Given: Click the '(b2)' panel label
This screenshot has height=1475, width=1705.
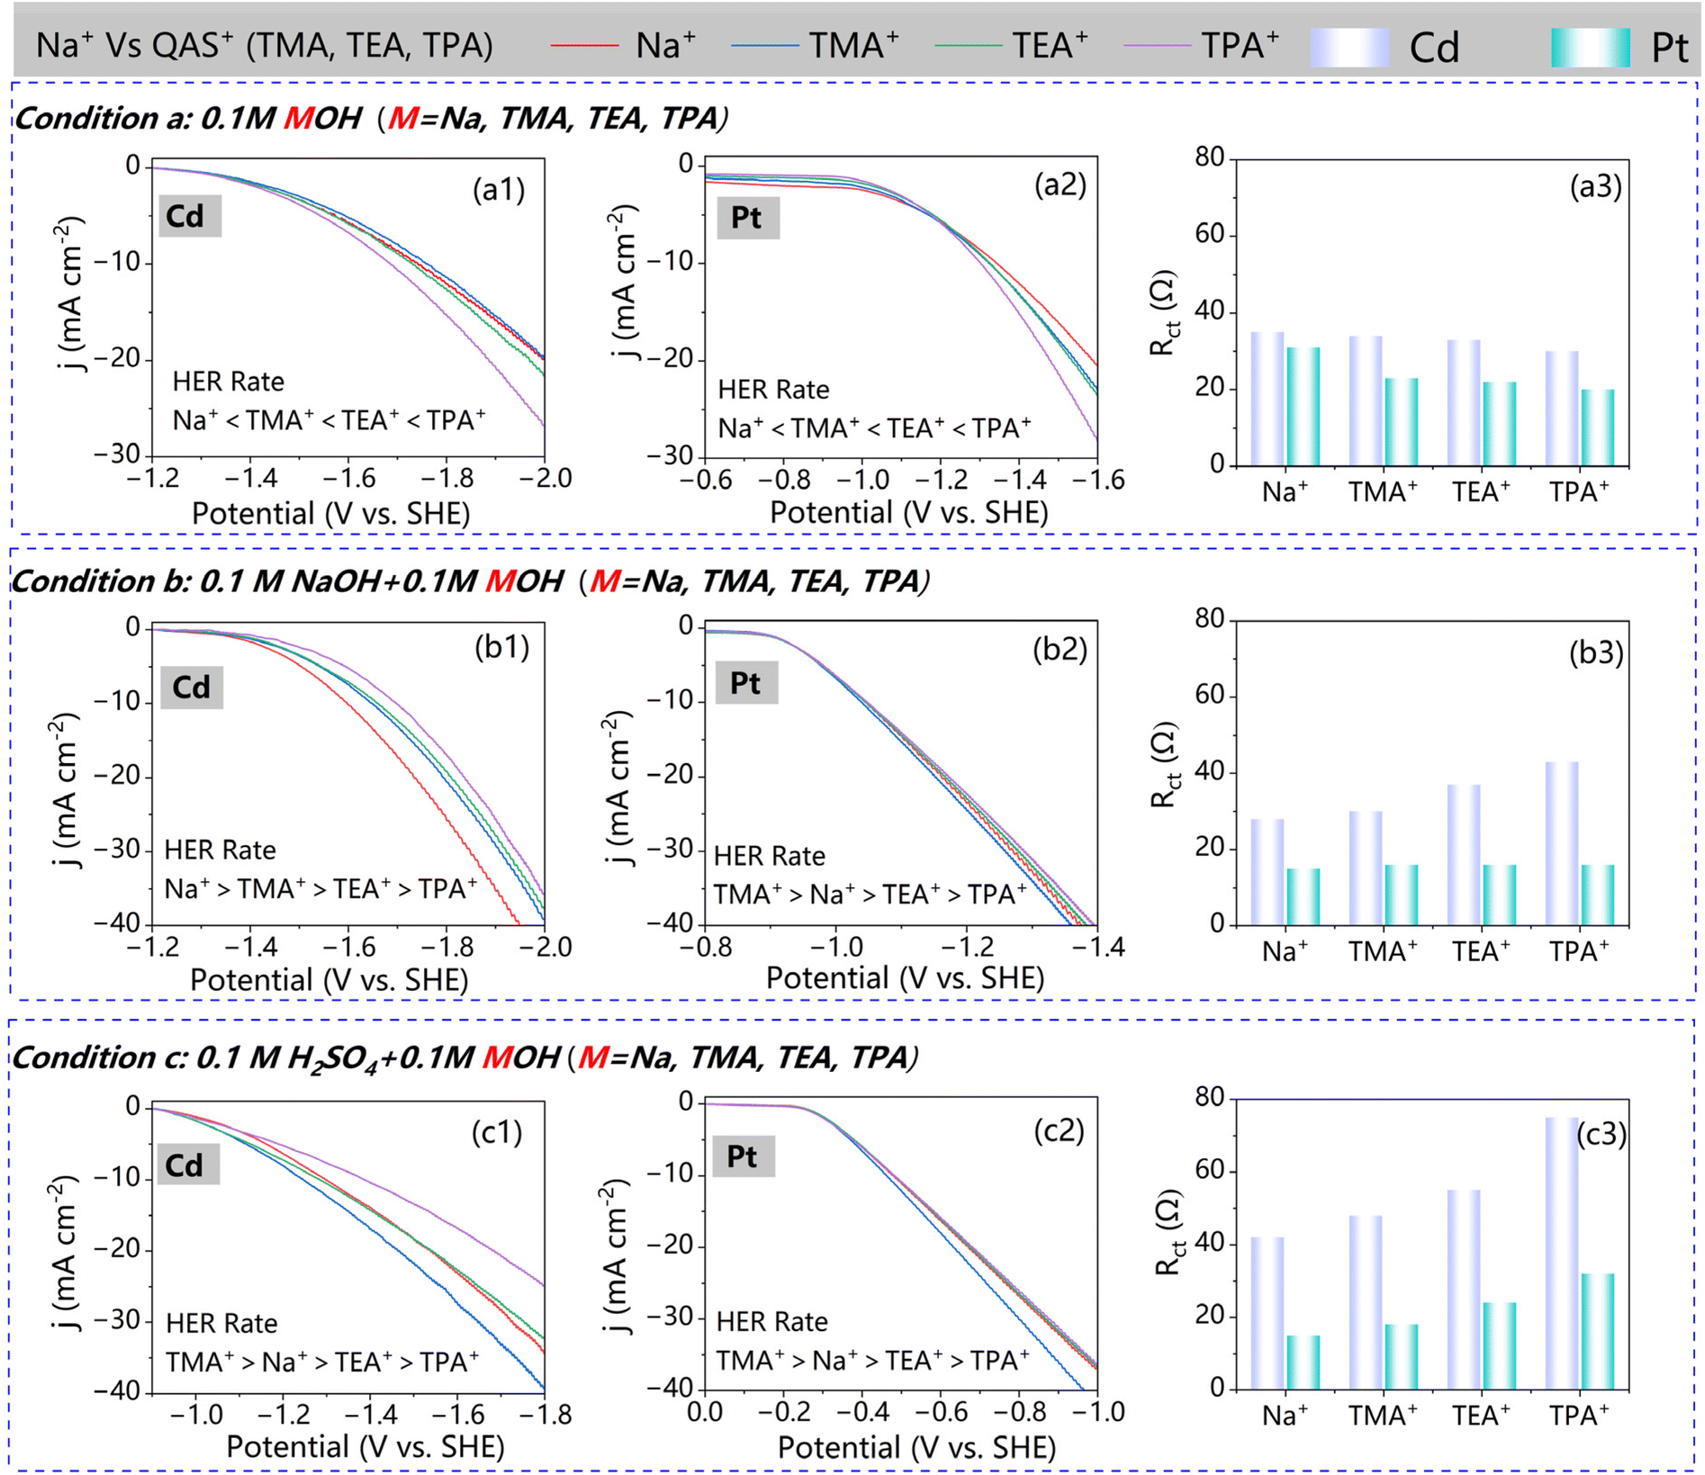Looking at the screenshot, I should tap(1060, 649).
